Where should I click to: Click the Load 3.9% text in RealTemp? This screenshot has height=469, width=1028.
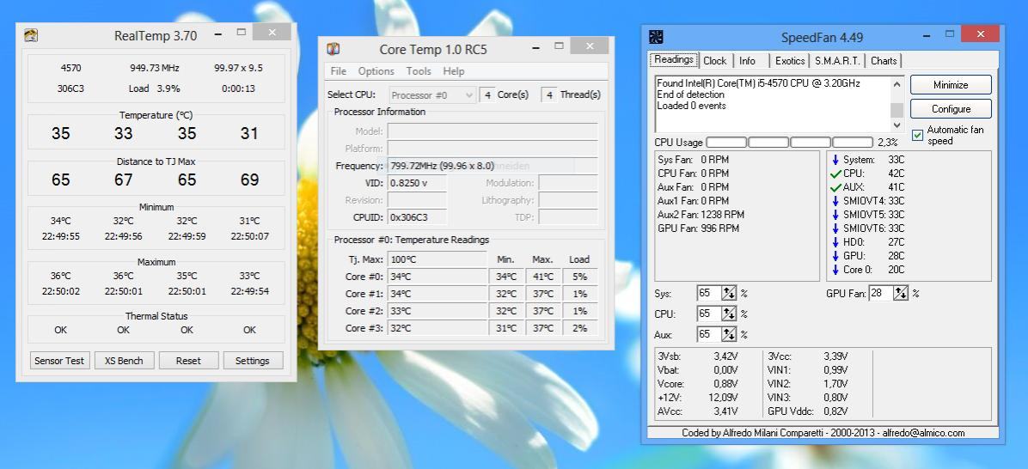[155, 88]
